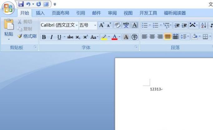Expand the font name dropdown arrow
This screenshot has height=130, width=213.
77,25
